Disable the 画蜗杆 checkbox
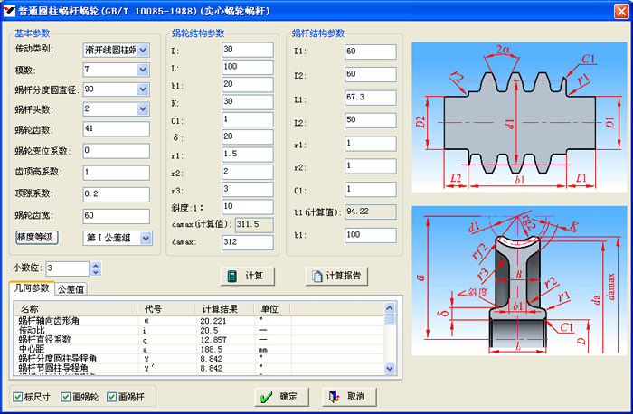This screenshot has height=414, width=633. (111, 397)
